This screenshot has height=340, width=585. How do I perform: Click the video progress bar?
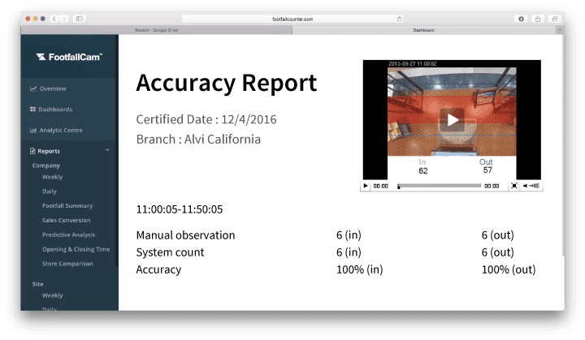click(440, 186)
